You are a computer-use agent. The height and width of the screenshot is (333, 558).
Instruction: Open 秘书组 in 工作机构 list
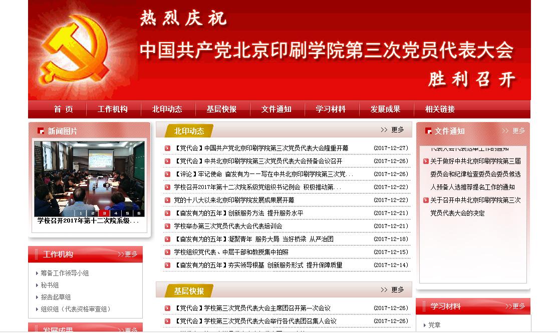(x=50, y=285)
